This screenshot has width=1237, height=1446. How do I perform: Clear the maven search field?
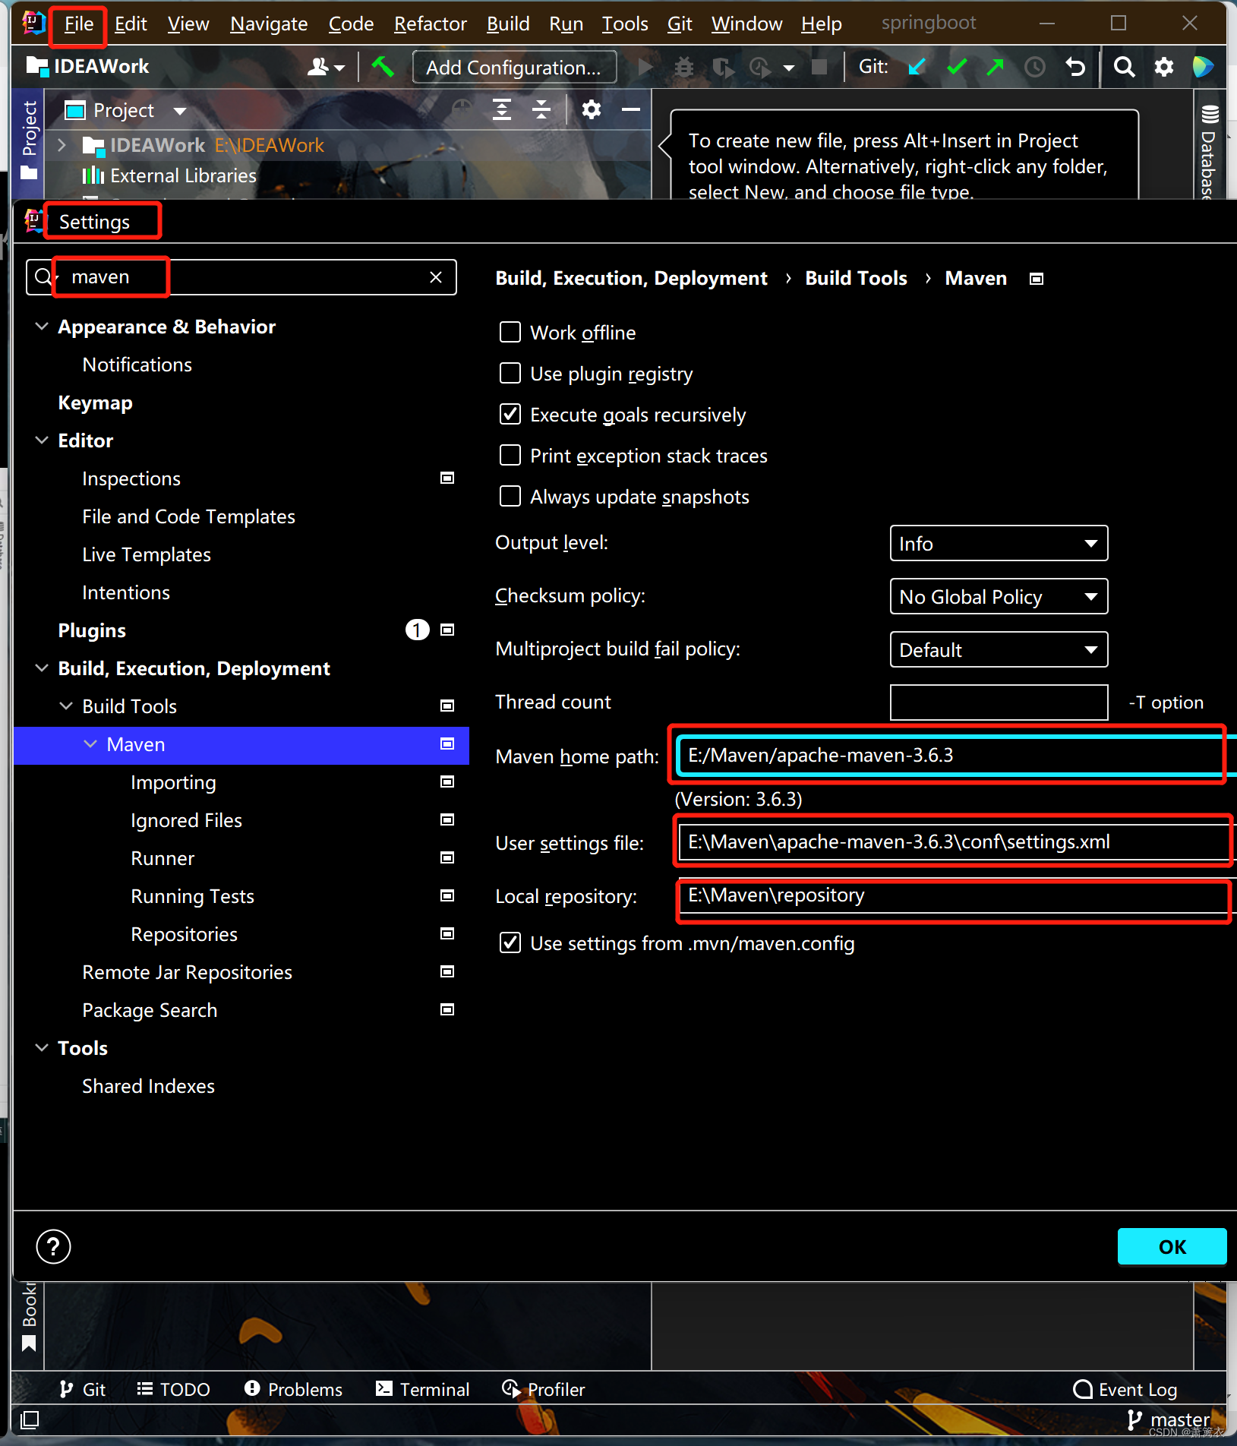[x=436, y=277]
